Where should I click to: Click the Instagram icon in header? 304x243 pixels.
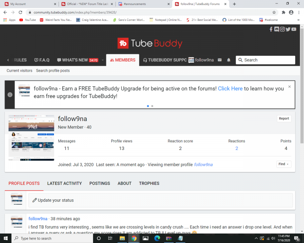[x=282, y=29]
